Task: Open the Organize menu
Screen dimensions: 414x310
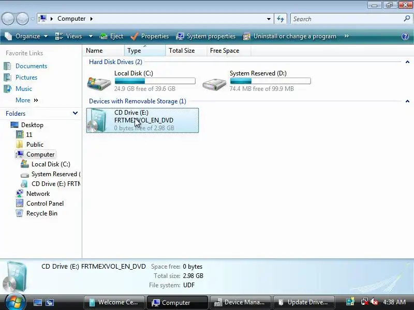Action: pyautogui.click(x=26, y=36)
